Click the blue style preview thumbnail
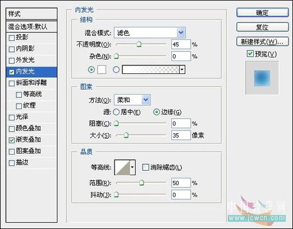The image size is (293, 229). (262, 78)
